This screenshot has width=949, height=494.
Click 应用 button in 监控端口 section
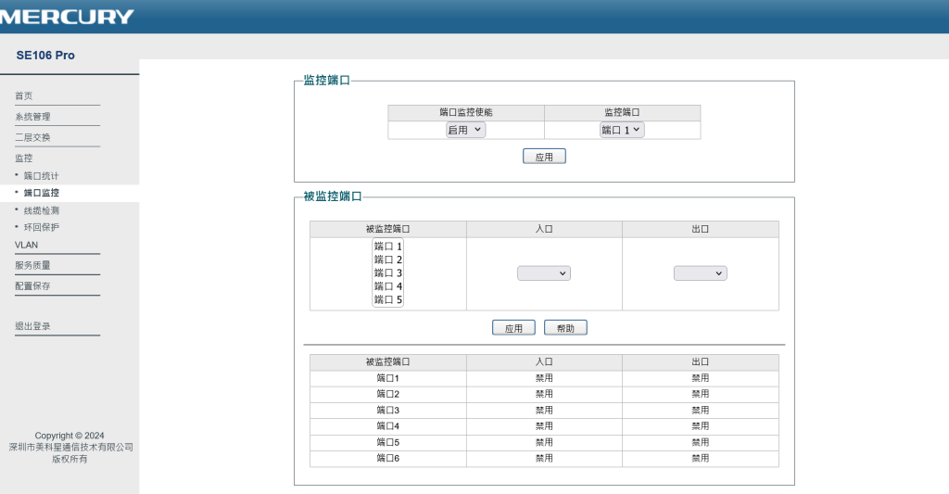point(544,157)
